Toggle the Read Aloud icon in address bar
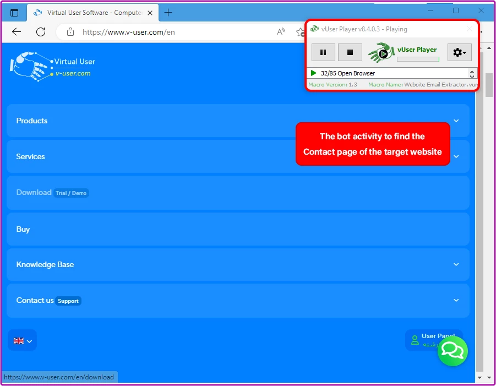Screen dimensions: 496x386 [x=281, y=31]
